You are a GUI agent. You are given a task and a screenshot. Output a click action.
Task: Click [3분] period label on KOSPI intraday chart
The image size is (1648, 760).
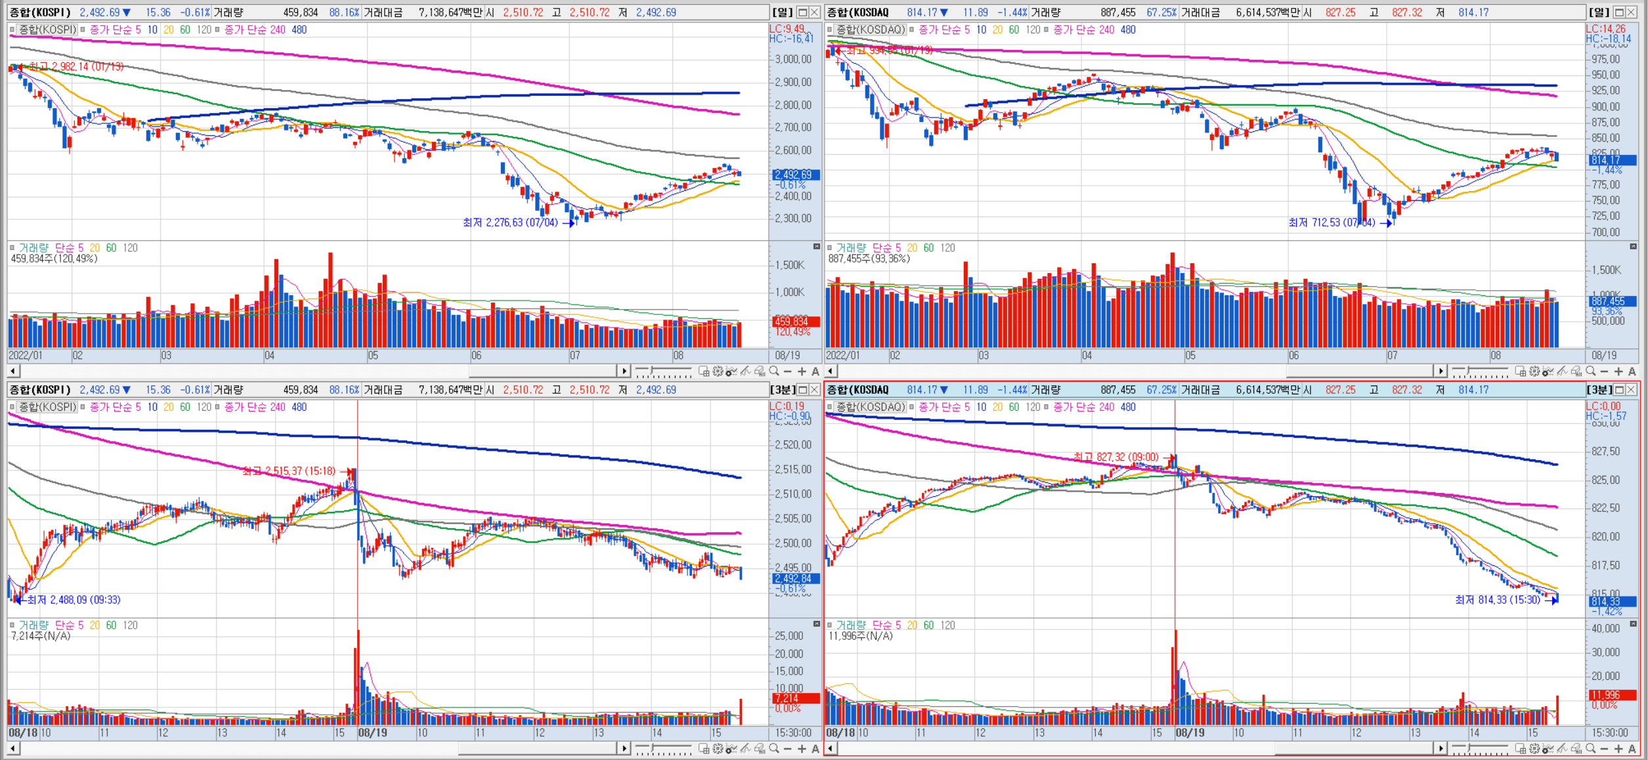[783, 390]
